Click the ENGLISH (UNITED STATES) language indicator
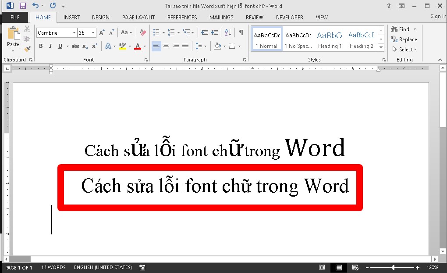Screen dimensions: 447x273 [x=103, y=268]
